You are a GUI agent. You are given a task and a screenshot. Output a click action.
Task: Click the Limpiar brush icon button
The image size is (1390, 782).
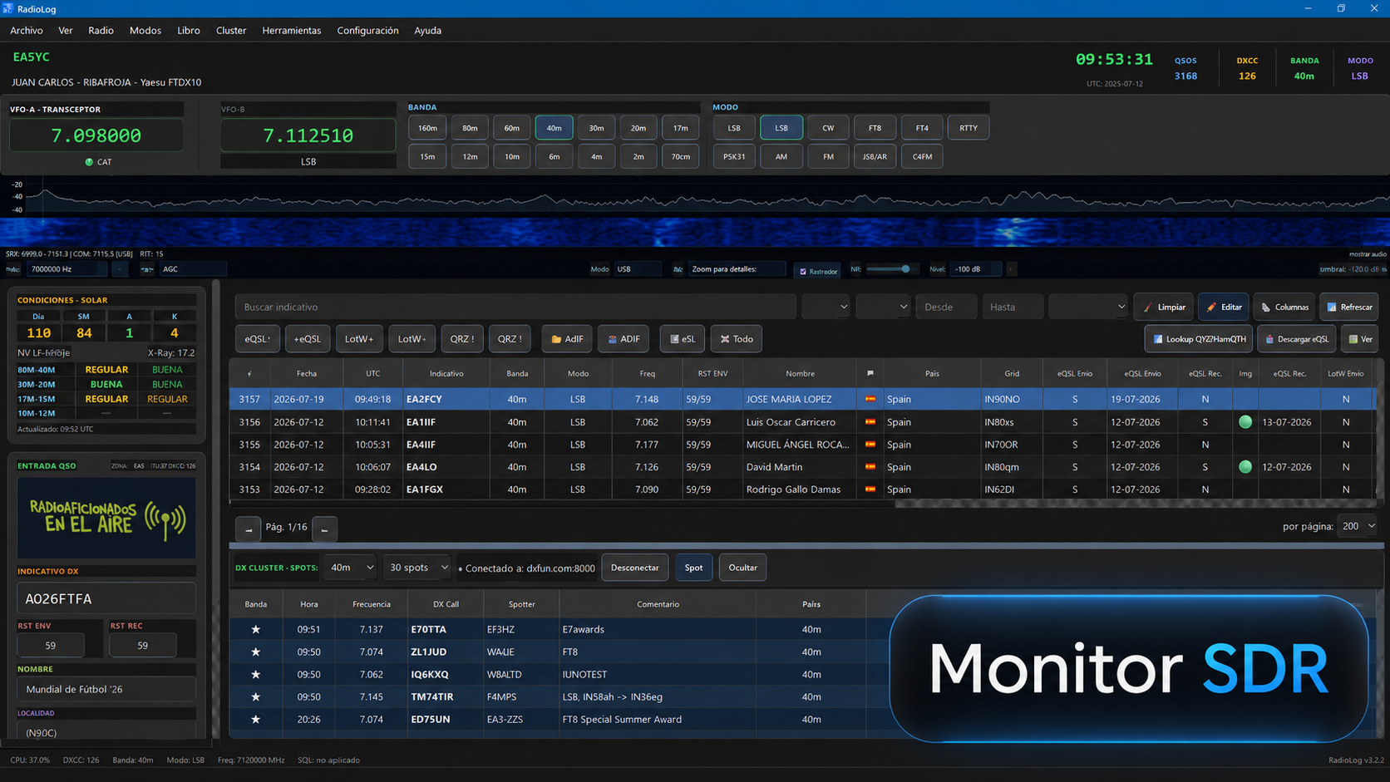(1164, 307)
